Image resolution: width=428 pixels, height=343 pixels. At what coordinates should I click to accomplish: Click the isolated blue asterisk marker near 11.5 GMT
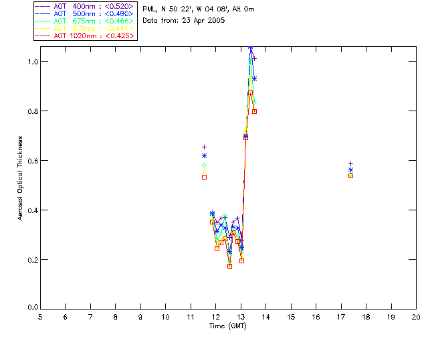204,156
